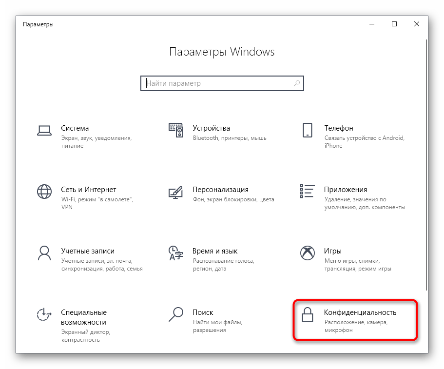Click 'Фон, экран блокировки, цвета' description
The image size is (444, 369).
pos(233,199)
